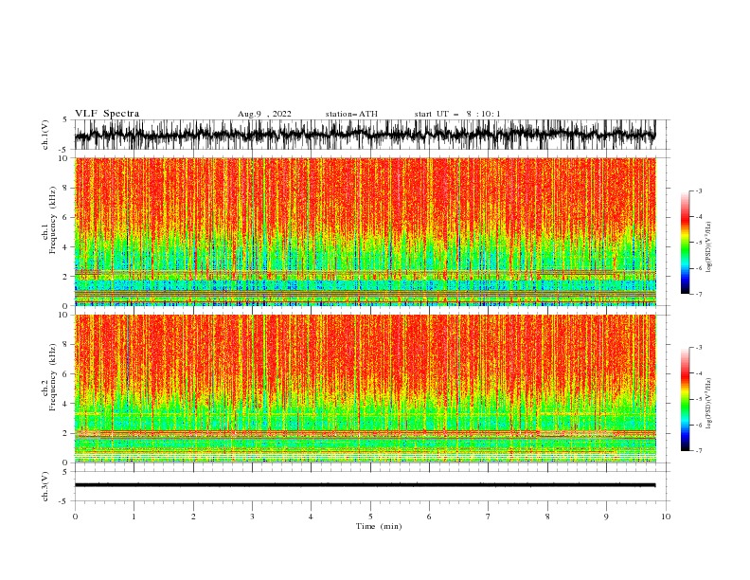Click the "station=ATH" header label
This screenshot has height=580, width=750.
[x=351, y=114]
